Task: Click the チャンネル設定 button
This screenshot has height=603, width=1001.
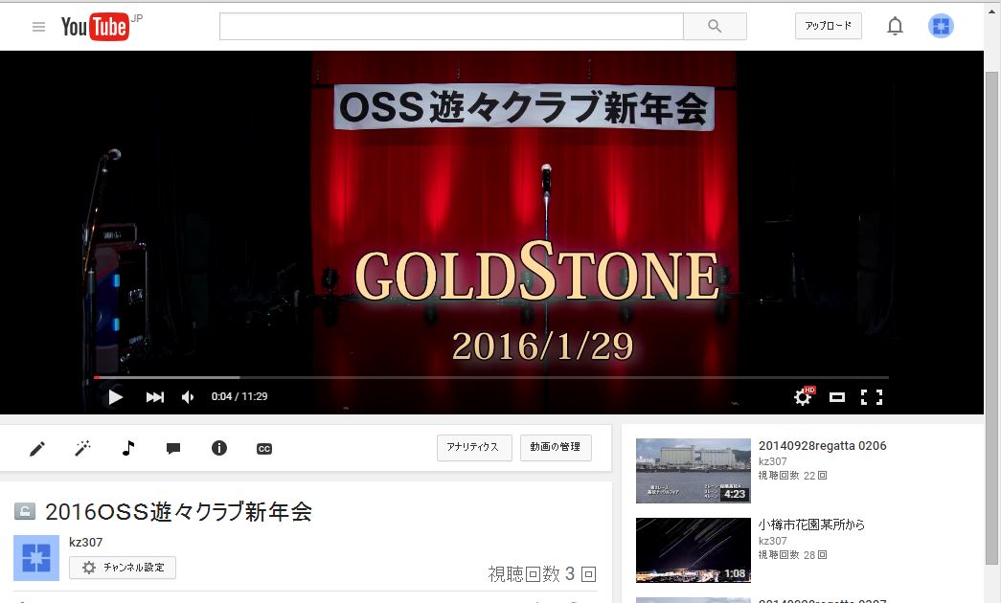Action: (x=123, y=568)
